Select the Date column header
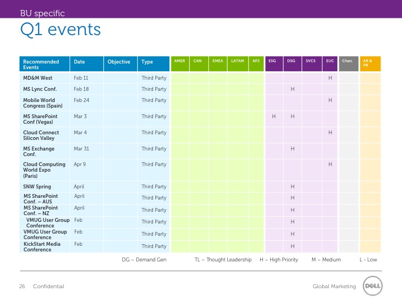Viewport: 402px width, 301px height. [87, 64]
